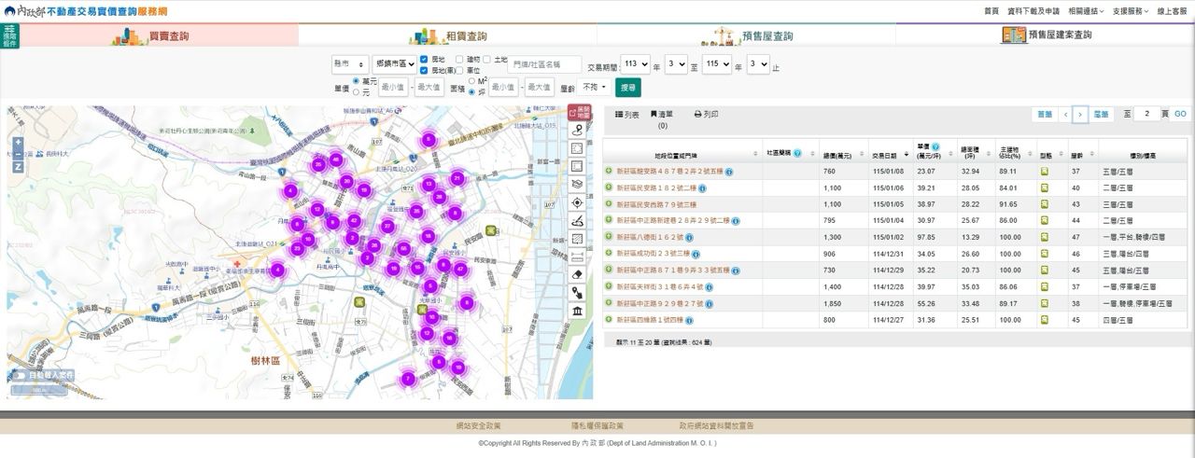Click the locate/target position map tool
The image size is (1195, 458).
click(x=578, y=202)
